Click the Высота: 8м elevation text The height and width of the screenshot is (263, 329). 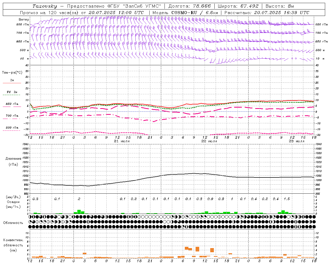280,6
